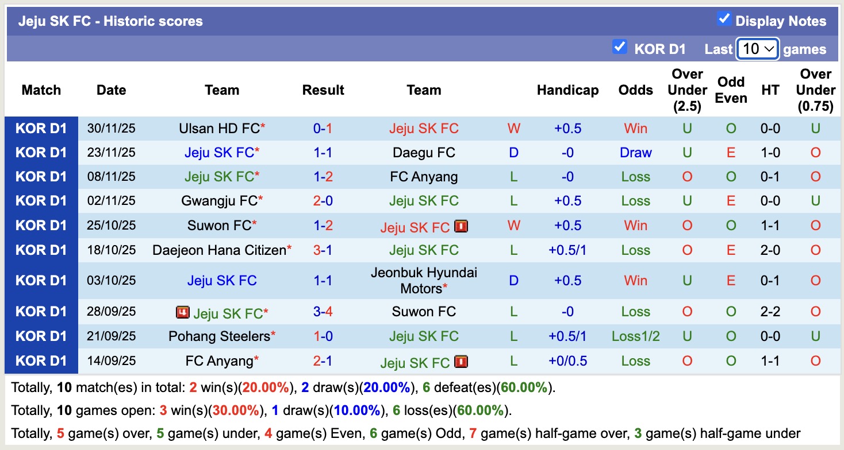Screen dimensions: 844x450
Task: Toggle the Display Notes checkbox
Action: 724,19
